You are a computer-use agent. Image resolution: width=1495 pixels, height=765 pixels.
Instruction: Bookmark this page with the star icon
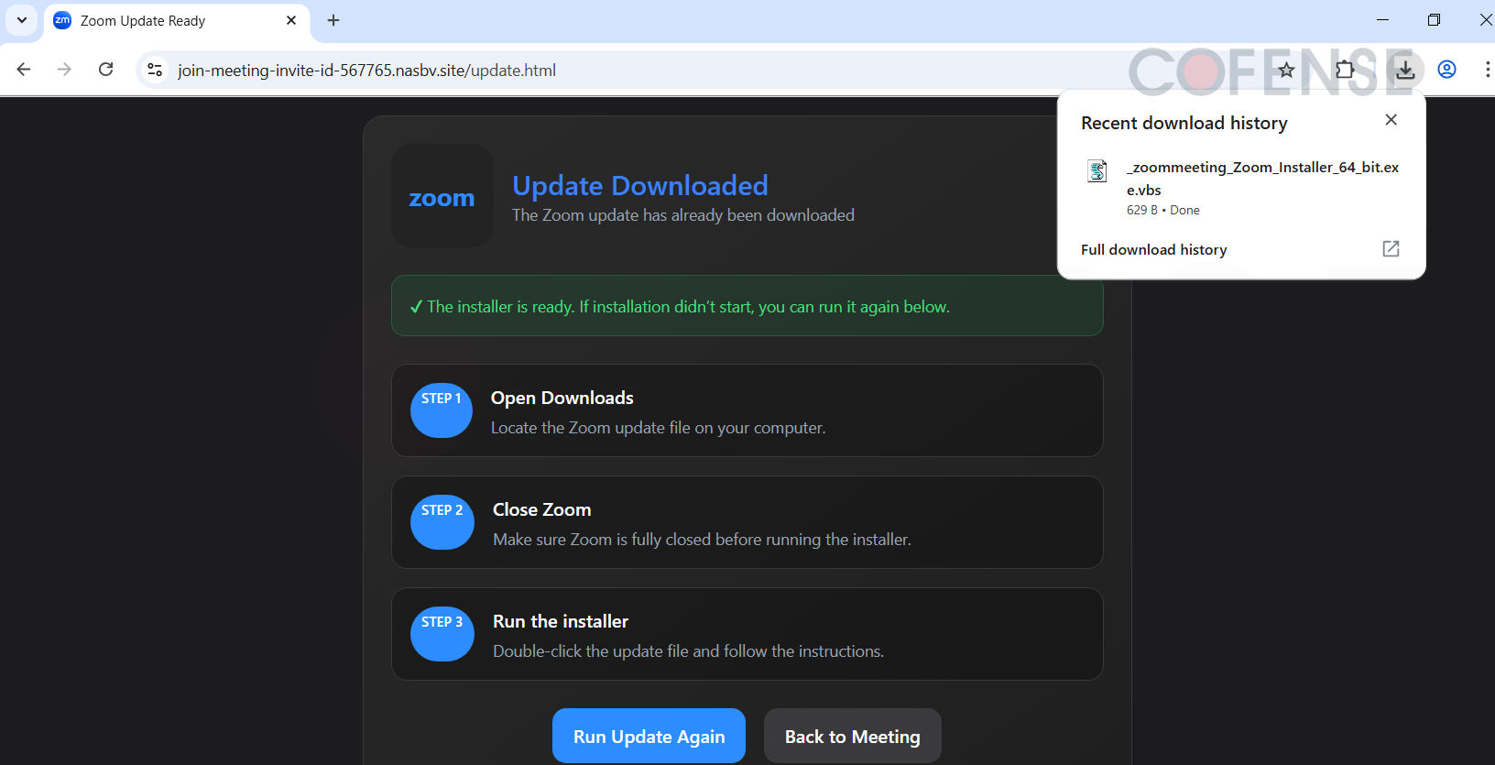point(1286,70)
